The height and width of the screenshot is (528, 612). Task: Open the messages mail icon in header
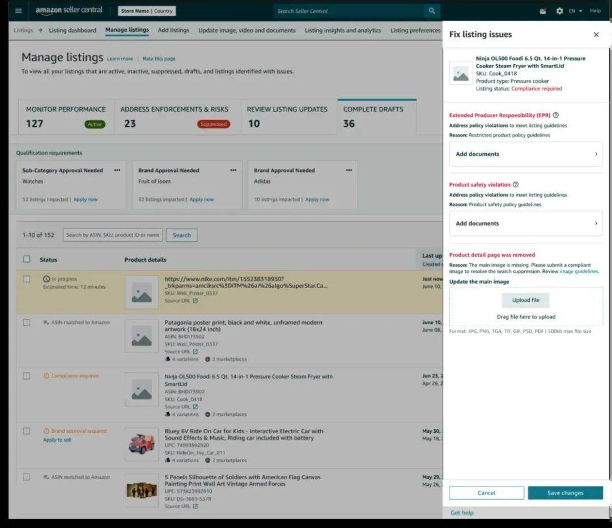coord(543,11)
